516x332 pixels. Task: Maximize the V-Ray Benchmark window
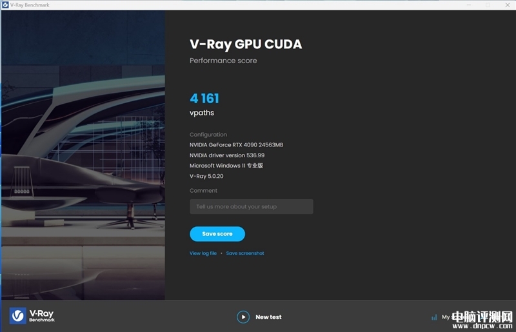point(488,5)
